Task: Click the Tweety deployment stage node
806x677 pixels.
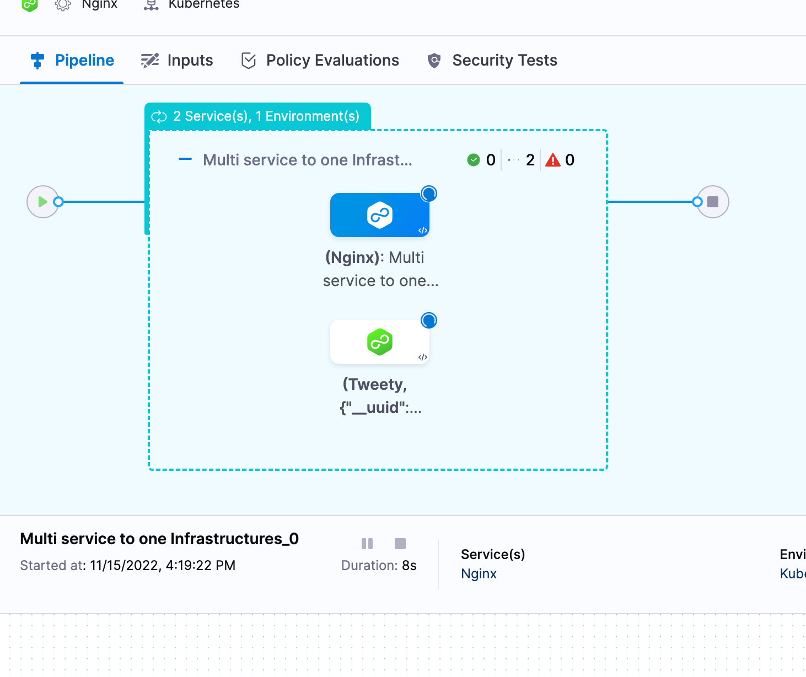Action: click(x=379, y=342)
